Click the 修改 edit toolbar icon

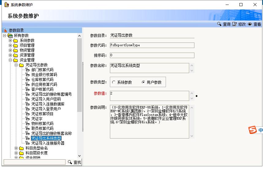pyautogui.click(x=235, y=24)
